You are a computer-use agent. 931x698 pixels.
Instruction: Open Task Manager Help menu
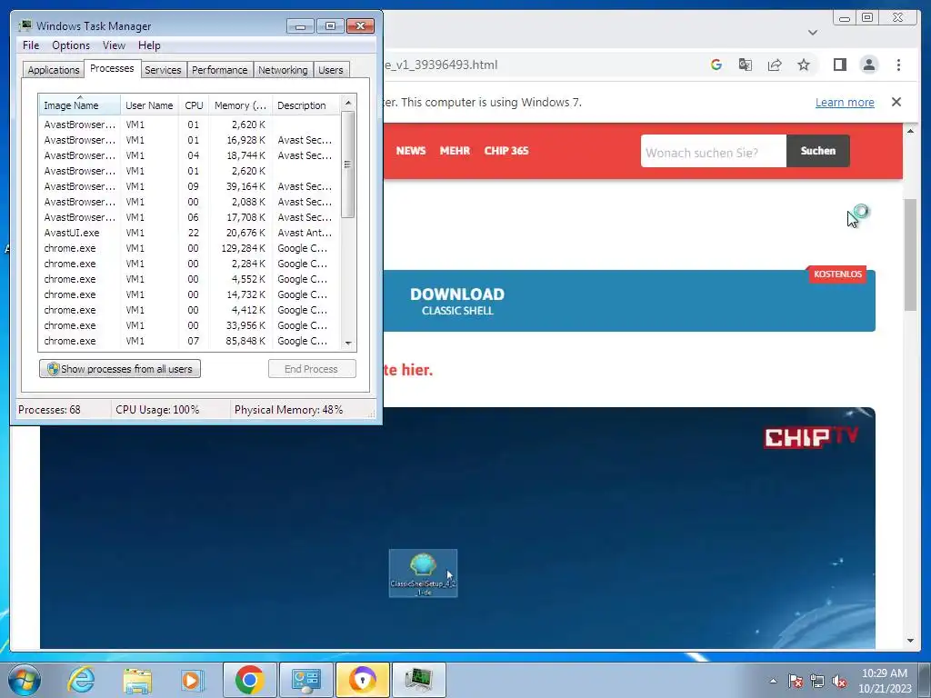[149, 45]
